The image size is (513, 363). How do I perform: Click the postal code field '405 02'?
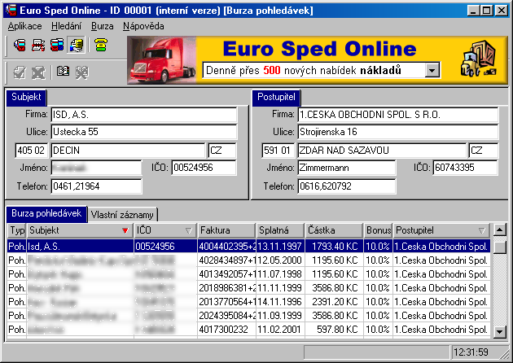32,151
